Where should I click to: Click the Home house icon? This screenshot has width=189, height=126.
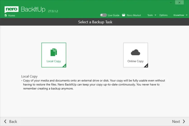click(x=6, y=16)
